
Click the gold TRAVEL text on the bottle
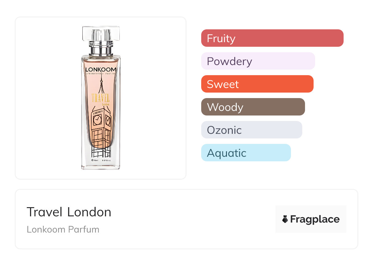[100, 98]
